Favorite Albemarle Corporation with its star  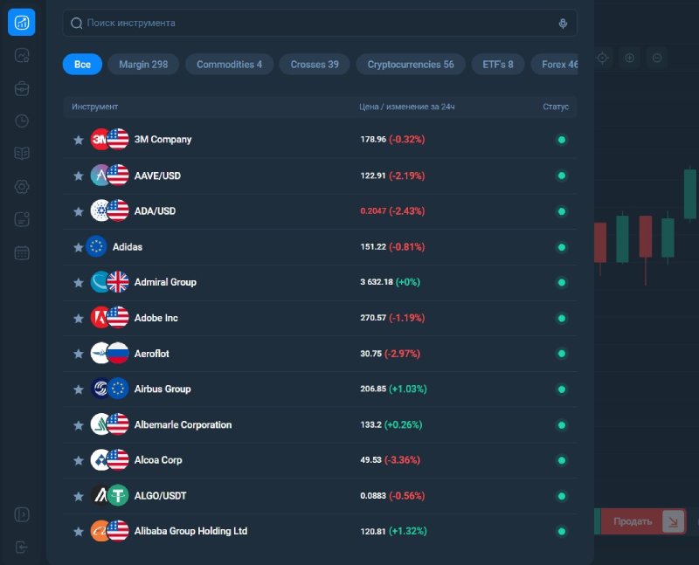pyautogui.click(x=79, y=425)
